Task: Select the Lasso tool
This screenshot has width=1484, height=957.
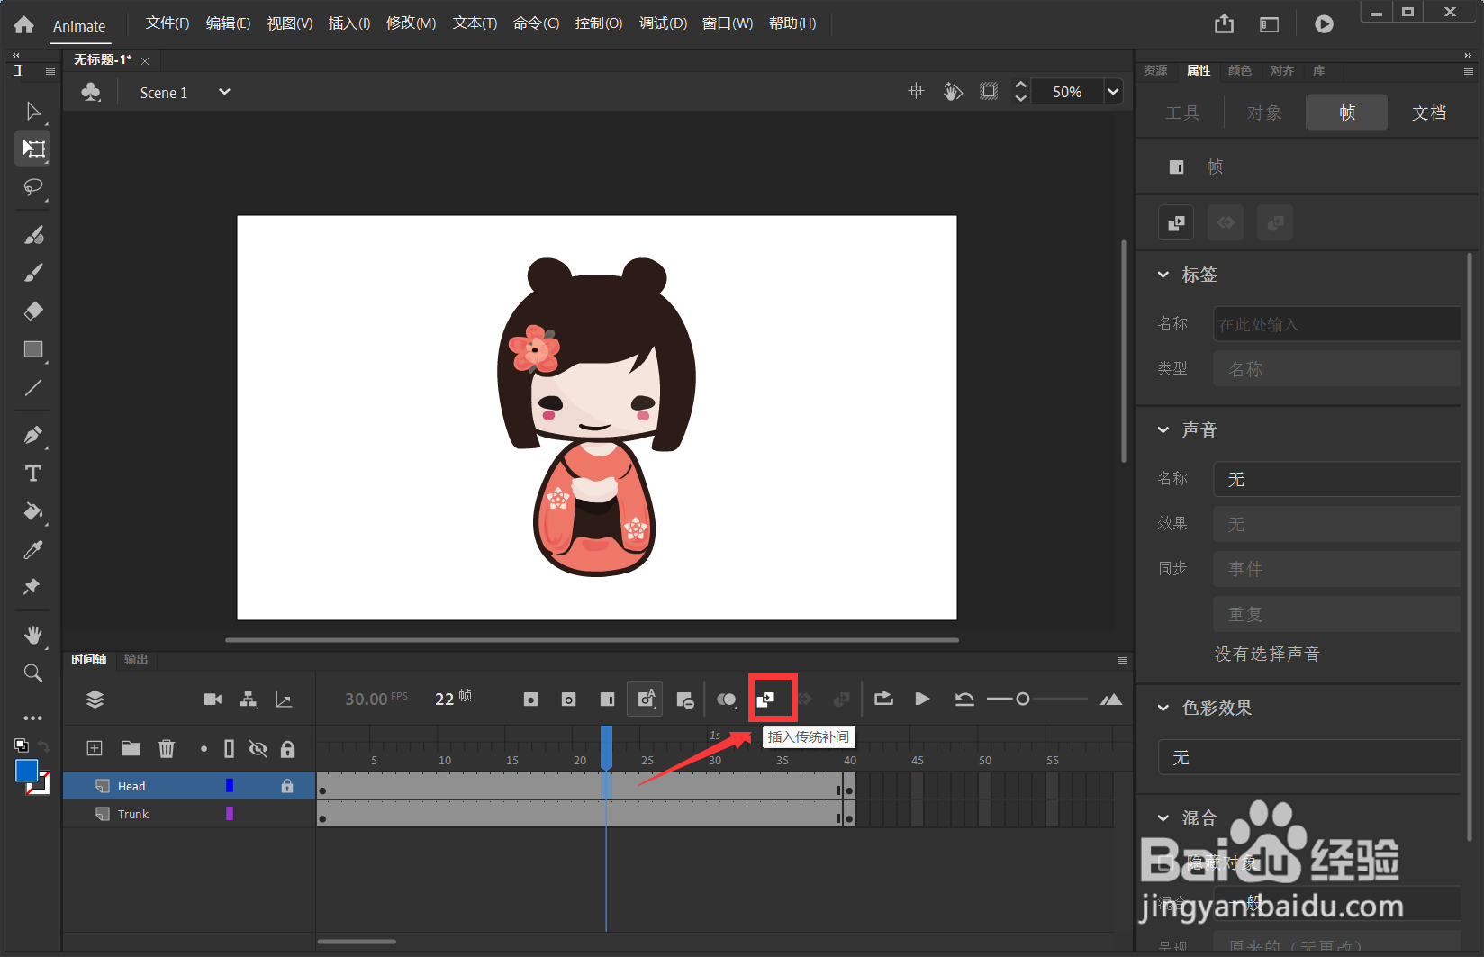Action: click(x=33, y=187)
